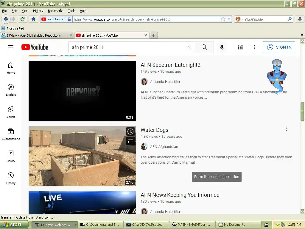
Task: Click the page scrollbar down arrow
Action: (x=302, y=211)
